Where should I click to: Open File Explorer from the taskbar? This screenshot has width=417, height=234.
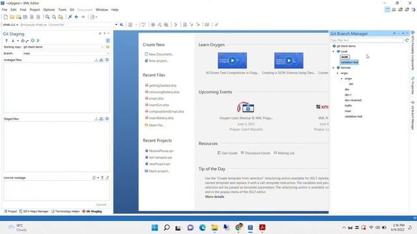coord(214,227)
